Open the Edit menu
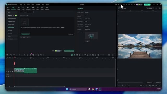The width and height of the screenshot is (167, 94). point(25,5)
